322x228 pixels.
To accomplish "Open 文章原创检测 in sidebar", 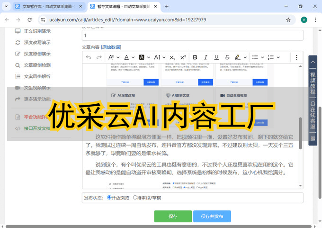I will (37, 65).
